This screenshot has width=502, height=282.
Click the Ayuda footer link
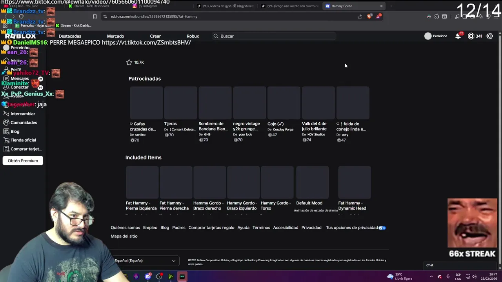click(x=243, y=228)
